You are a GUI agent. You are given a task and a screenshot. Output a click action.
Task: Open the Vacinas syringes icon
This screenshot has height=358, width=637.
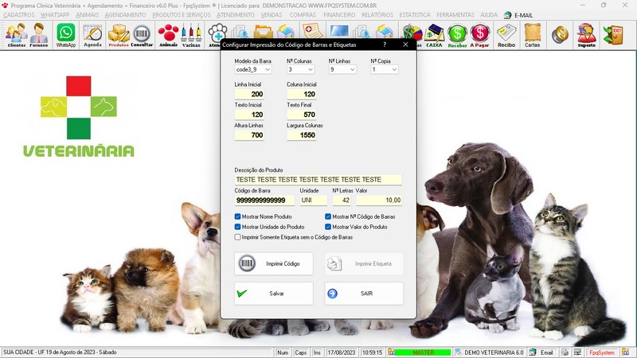point(191,35)
